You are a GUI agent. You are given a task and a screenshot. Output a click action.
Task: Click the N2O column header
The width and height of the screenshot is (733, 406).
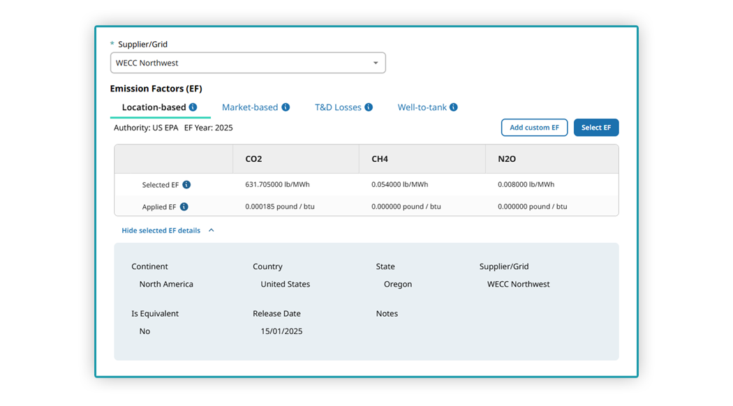tap(507, 159)
